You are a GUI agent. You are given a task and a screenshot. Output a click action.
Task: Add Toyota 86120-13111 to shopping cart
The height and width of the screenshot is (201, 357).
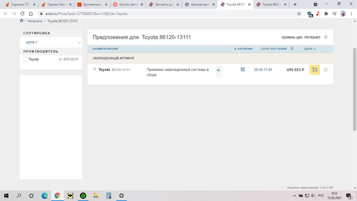click(315, 70)
